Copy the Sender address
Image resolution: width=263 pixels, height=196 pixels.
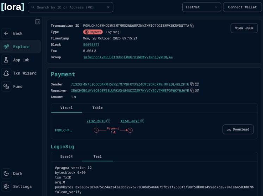tap(192, 84)
